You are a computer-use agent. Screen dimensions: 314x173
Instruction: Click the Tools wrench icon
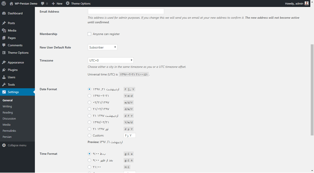pos(4,85)
